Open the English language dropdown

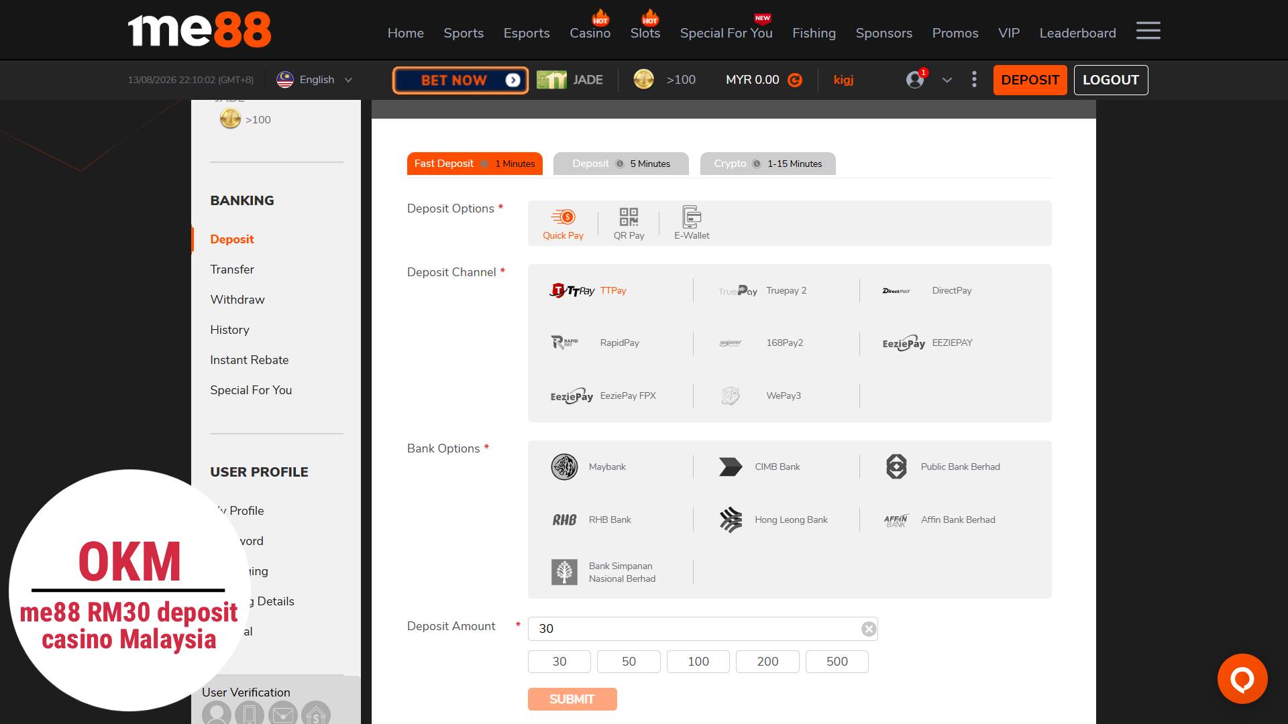point(315,80)
